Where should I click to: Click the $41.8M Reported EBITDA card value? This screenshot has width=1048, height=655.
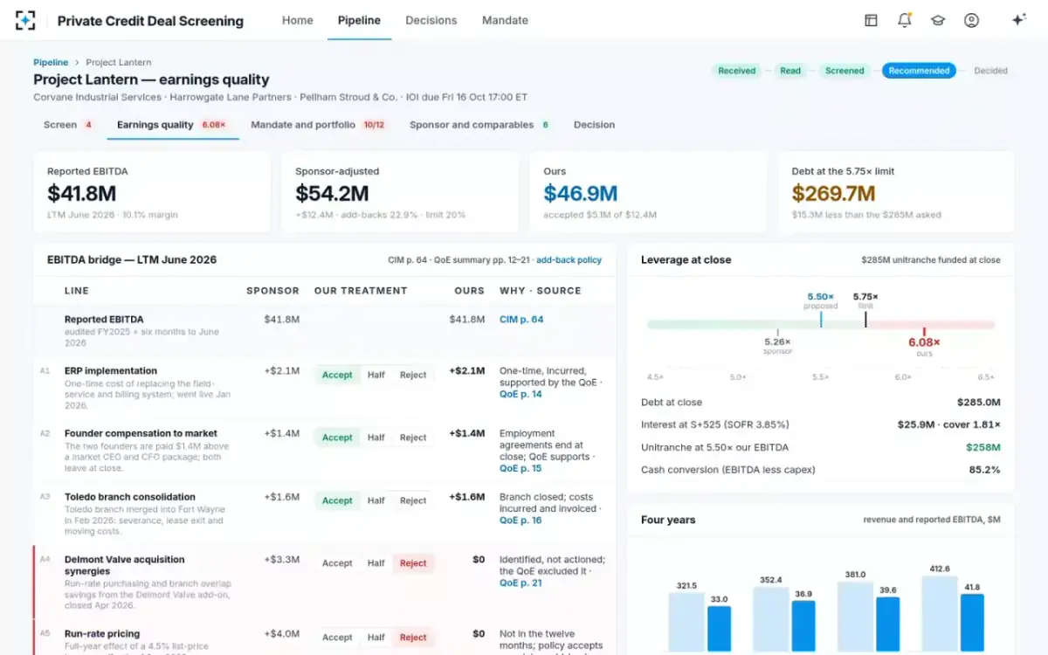click(x=81, y=193)
